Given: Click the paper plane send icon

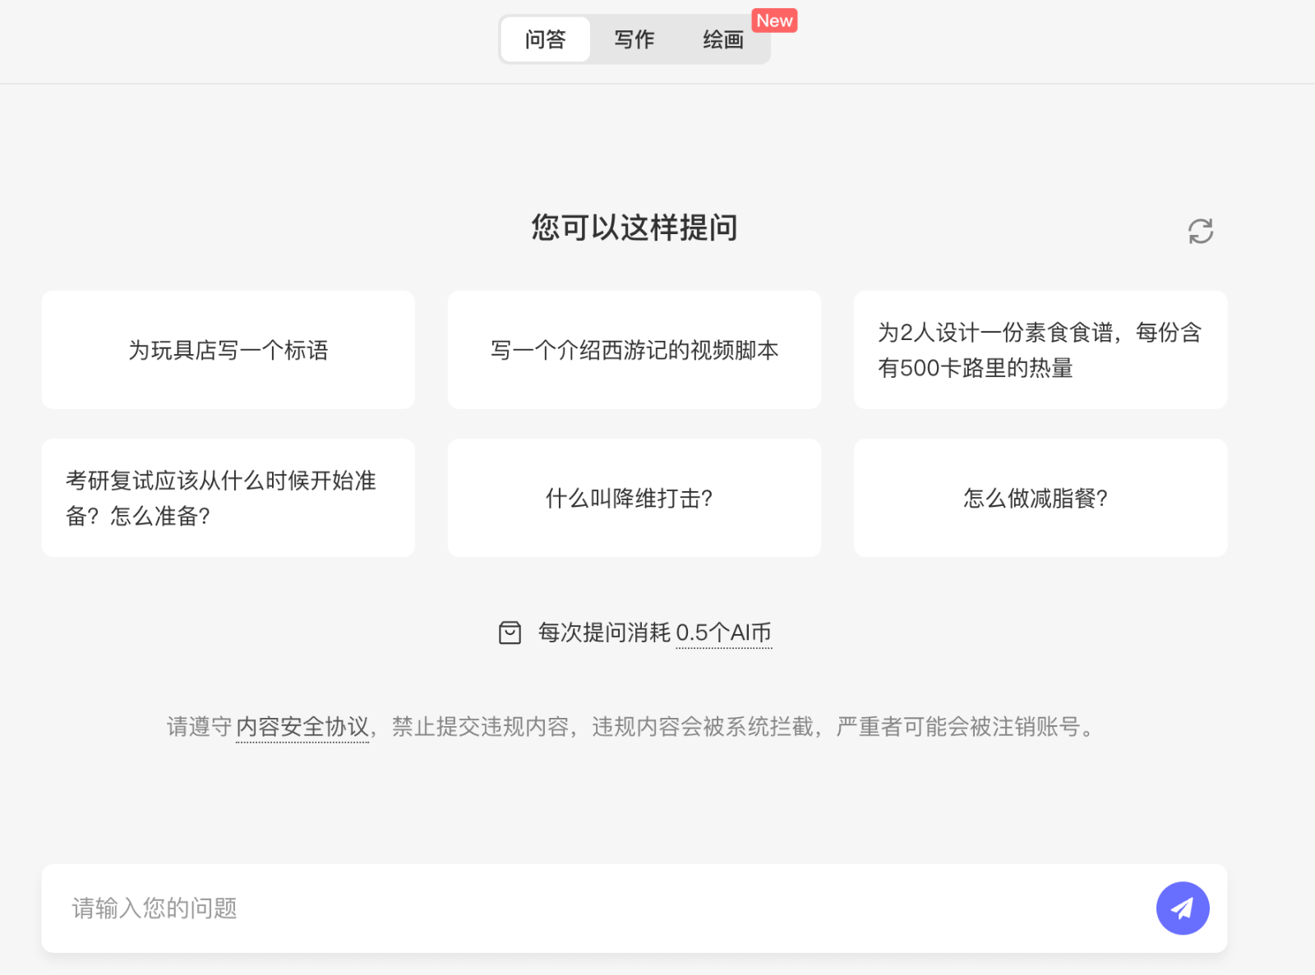Looking at the screenshot, I should pos(1182,908).
